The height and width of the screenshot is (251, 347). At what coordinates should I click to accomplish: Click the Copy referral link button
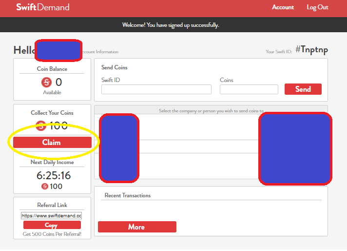coord(52,225)
